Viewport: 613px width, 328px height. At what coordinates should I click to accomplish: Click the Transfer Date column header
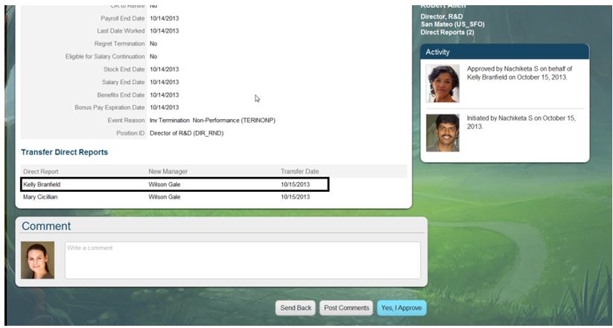tap(300, 171)
